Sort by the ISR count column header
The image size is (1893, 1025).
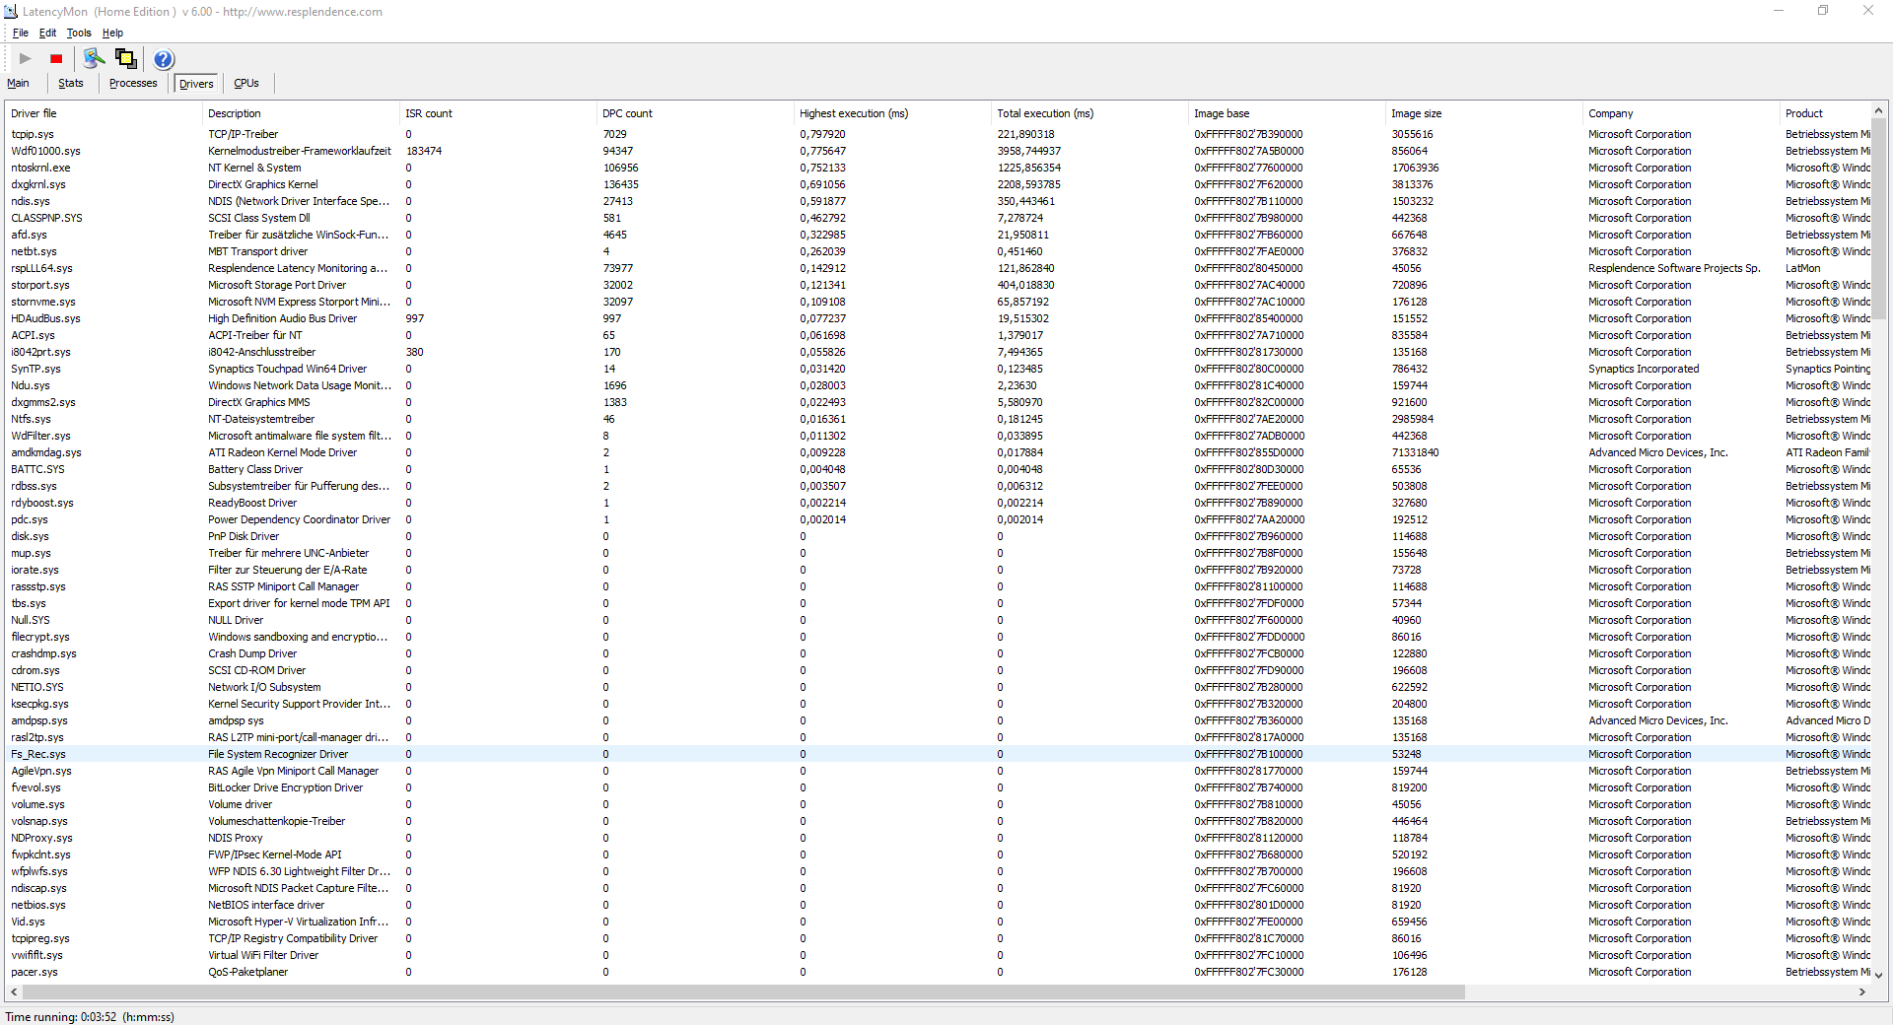coord(498,113)
